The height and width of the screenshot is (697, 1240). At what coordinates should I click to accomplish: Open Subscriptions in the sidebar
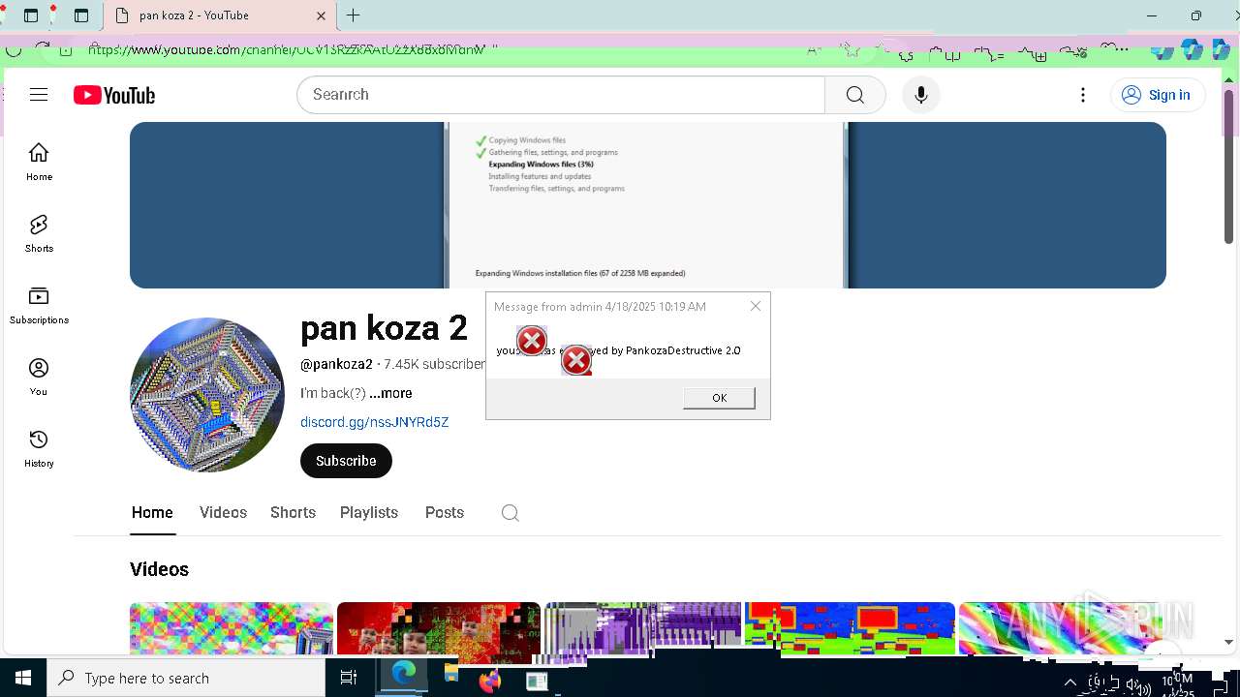39,305
